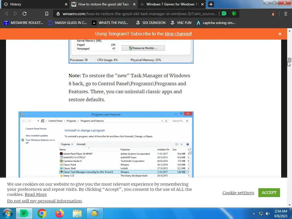Screen dimensions: 292x219
Task: Open the profile avatar icon
Action: 273,14
